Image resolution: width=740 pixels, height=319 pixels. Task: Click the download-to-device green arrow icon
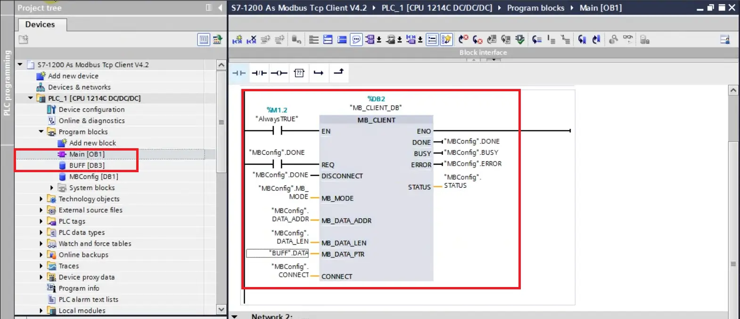click(x=520, y=40)
